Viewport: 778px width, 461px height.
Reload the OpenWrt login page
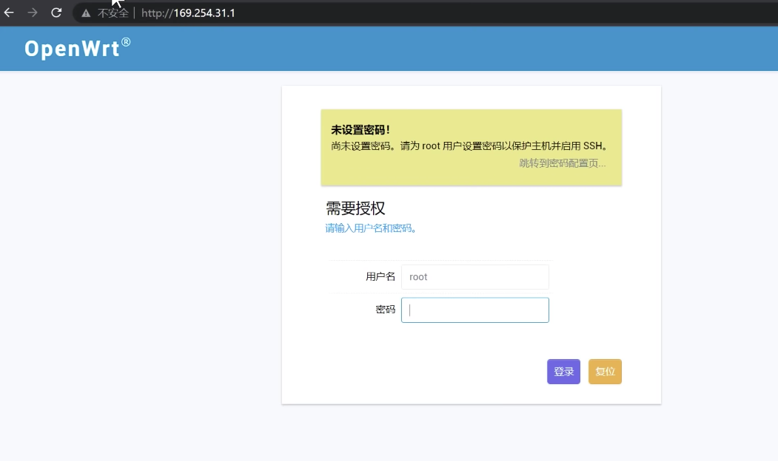click(x=56, y=13)
